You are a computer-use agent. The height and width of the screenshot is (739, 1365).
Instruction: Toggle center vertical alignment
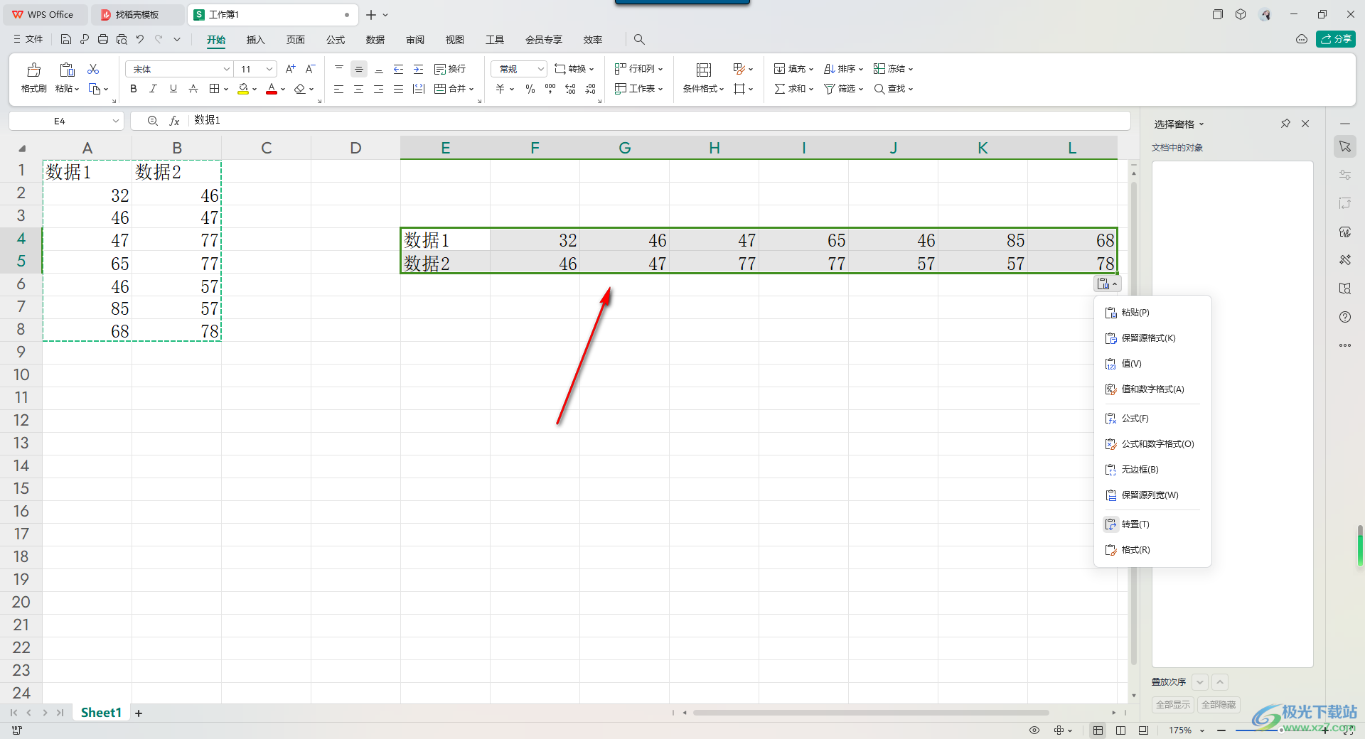tap(359, 69)
